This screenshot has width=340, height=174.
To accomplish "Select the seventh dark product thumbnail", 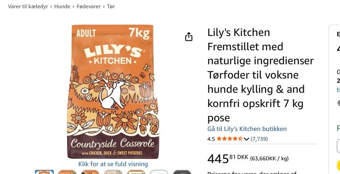I will tap(182, 172).
